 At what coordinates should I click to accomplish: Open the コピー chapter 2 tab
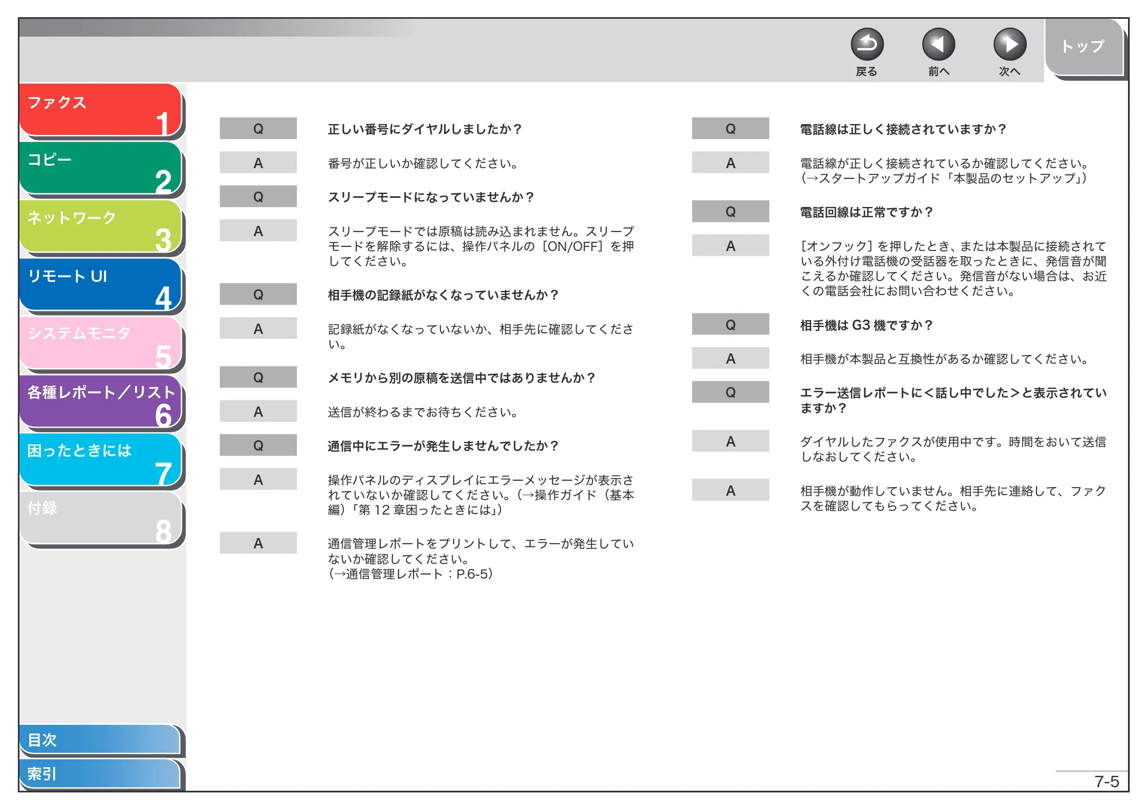coord(101,168)
